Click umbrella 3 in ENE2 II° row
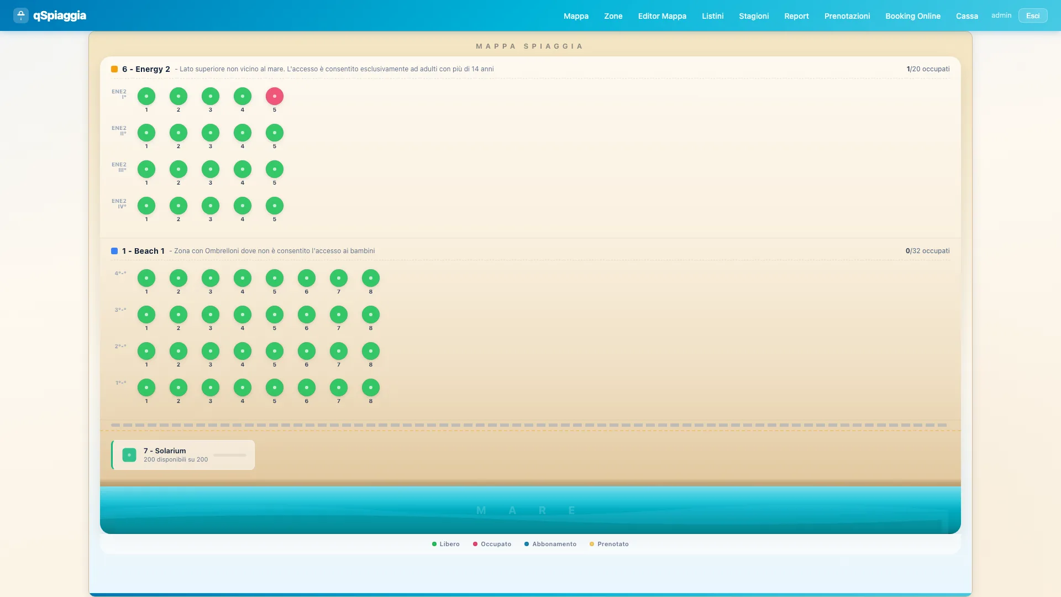This screenshot has height=597, width=1061. [x=210, y=133]
